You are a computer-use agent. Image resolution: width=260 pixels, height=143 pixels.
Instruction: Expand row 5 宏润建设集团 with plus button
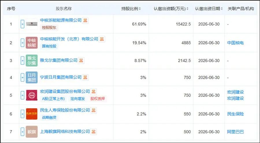23,95
